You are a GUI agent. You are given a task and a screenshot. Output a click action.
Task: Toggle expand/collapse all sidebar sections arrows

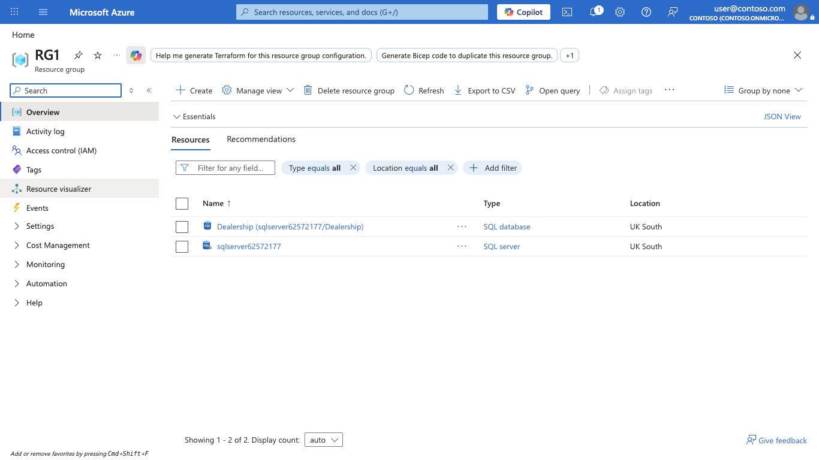tap(131, 90)
